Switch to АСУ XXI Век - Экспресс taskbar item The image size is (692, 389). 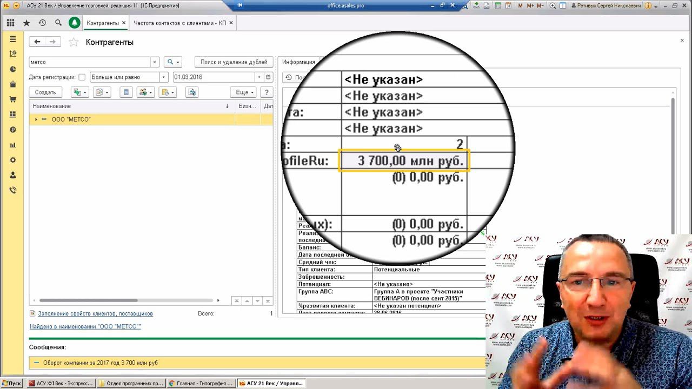[61, 383]
